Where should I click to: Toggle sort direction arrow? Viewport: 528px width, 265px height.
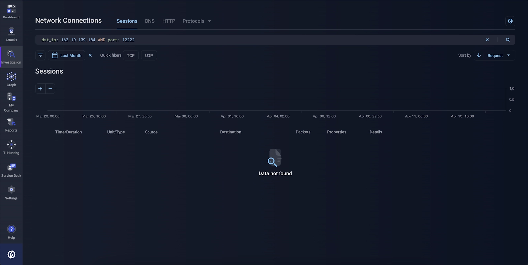pos(479,55)
